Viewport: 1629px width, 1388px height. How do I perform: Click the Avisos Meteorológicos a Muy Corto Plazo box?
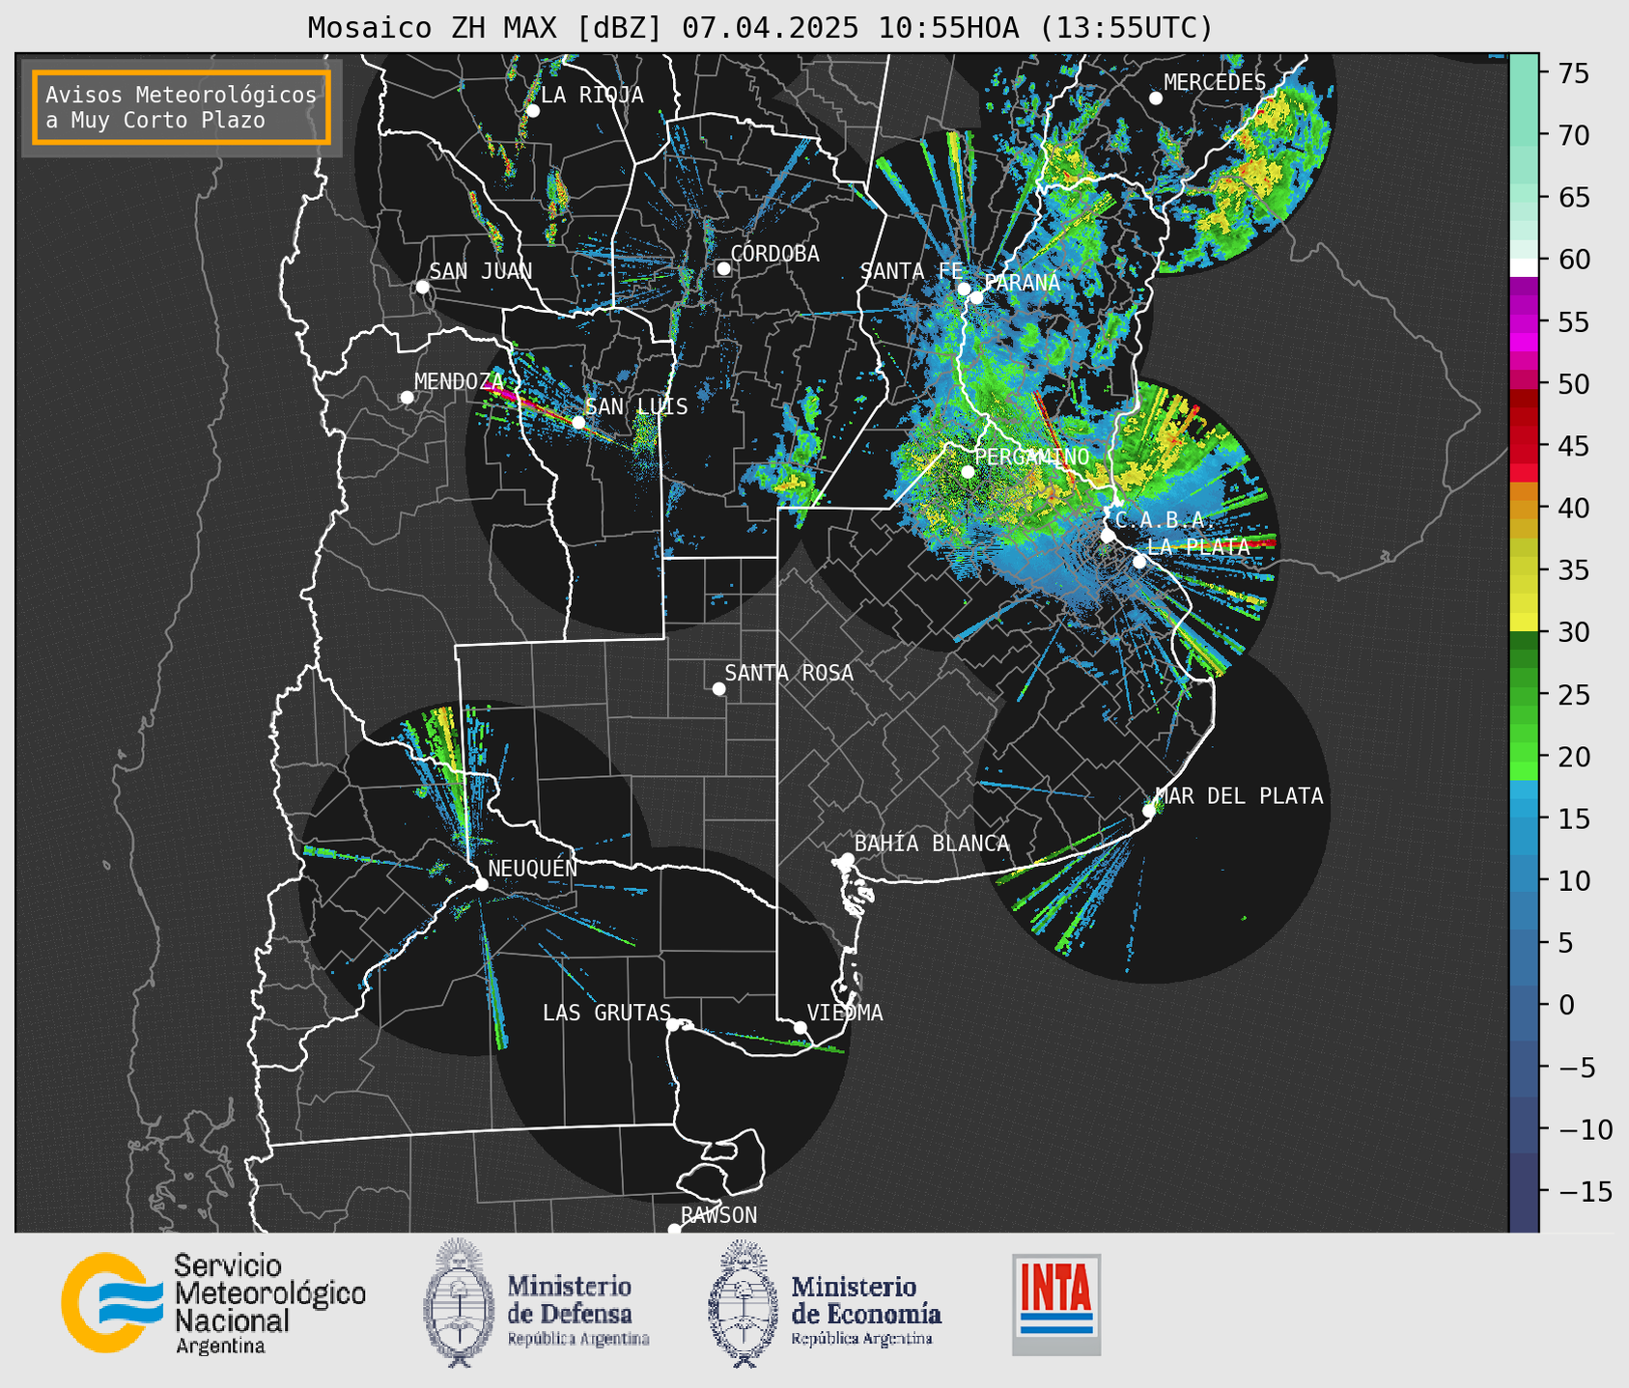182,106
